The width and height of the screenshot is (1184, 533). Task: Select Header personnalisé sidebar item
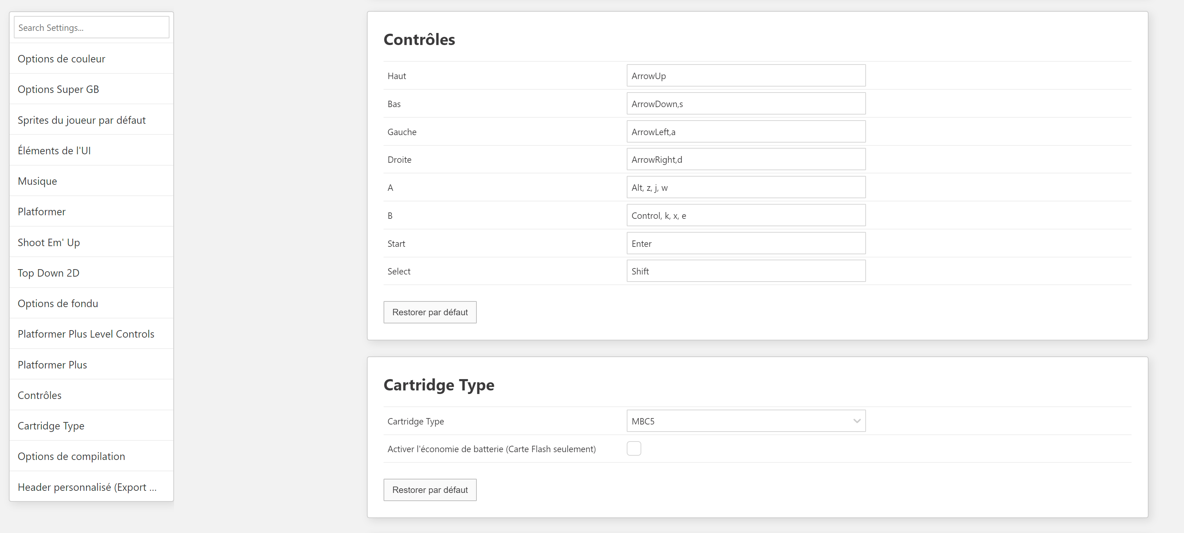pyautogui.click(x=87, y=487)
